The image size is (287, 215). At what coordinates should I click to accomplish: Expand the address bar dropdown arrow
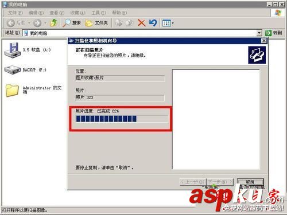coord(259,33)
